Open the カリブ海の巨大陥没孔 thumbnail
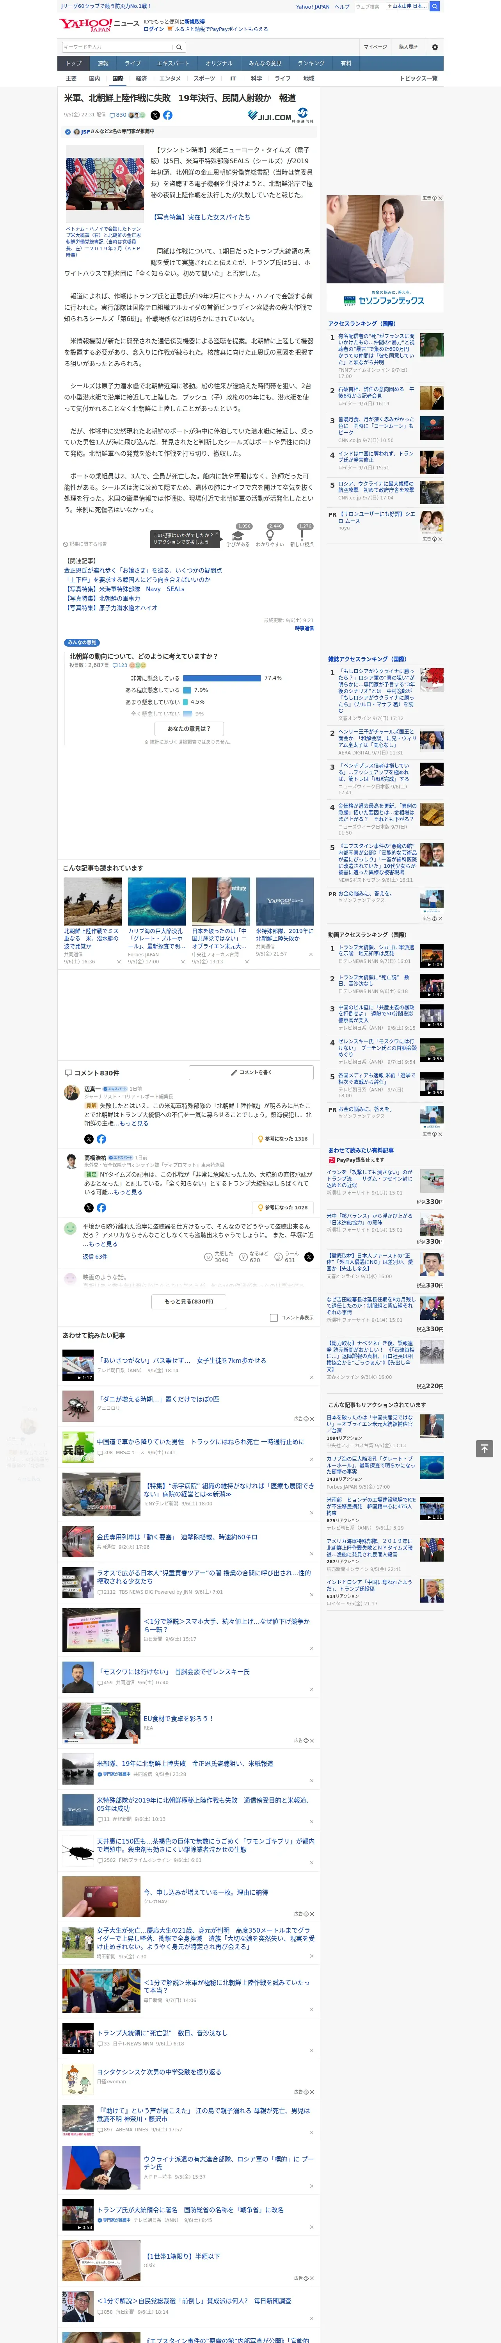Viewport: 501px width, 2343px height. coord(156,901)
